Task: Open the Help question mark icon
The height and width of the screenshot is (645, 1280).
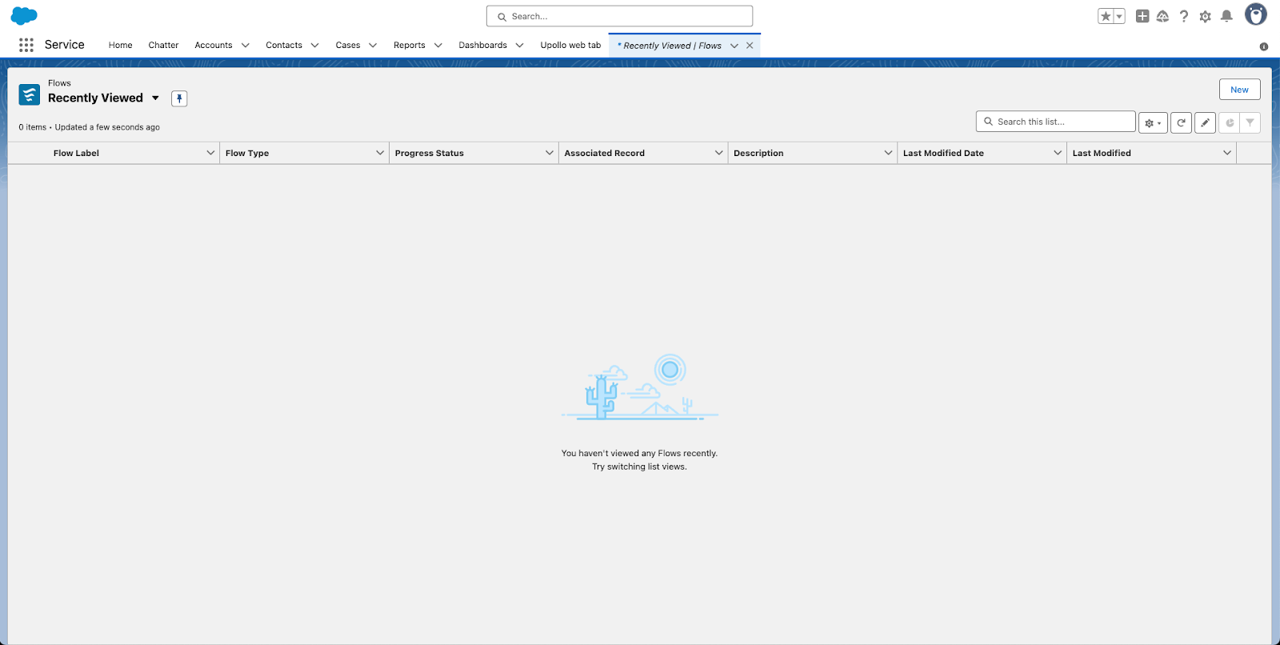Action: [x=1184, y=16]
